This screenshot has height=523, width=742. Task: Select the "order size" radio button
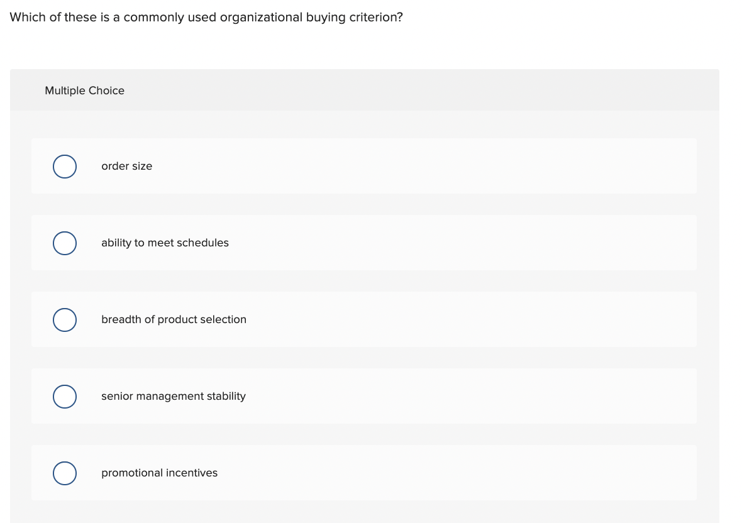click(x=65, y=167)
